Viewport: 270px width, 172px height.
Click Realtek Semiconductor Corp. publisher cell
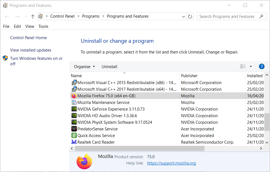[207, 142]
